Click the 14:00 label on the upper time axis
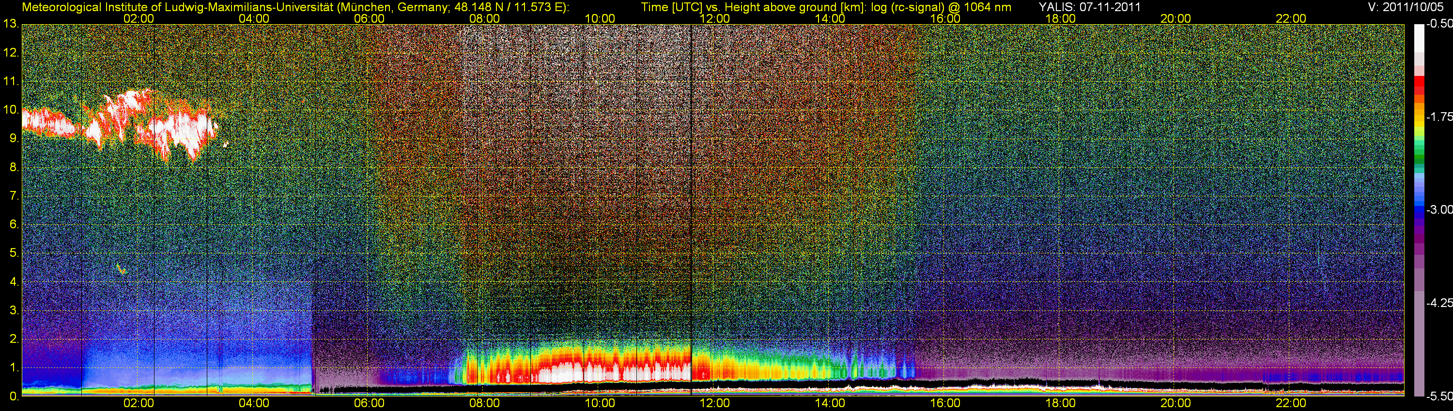 (830, 18)
